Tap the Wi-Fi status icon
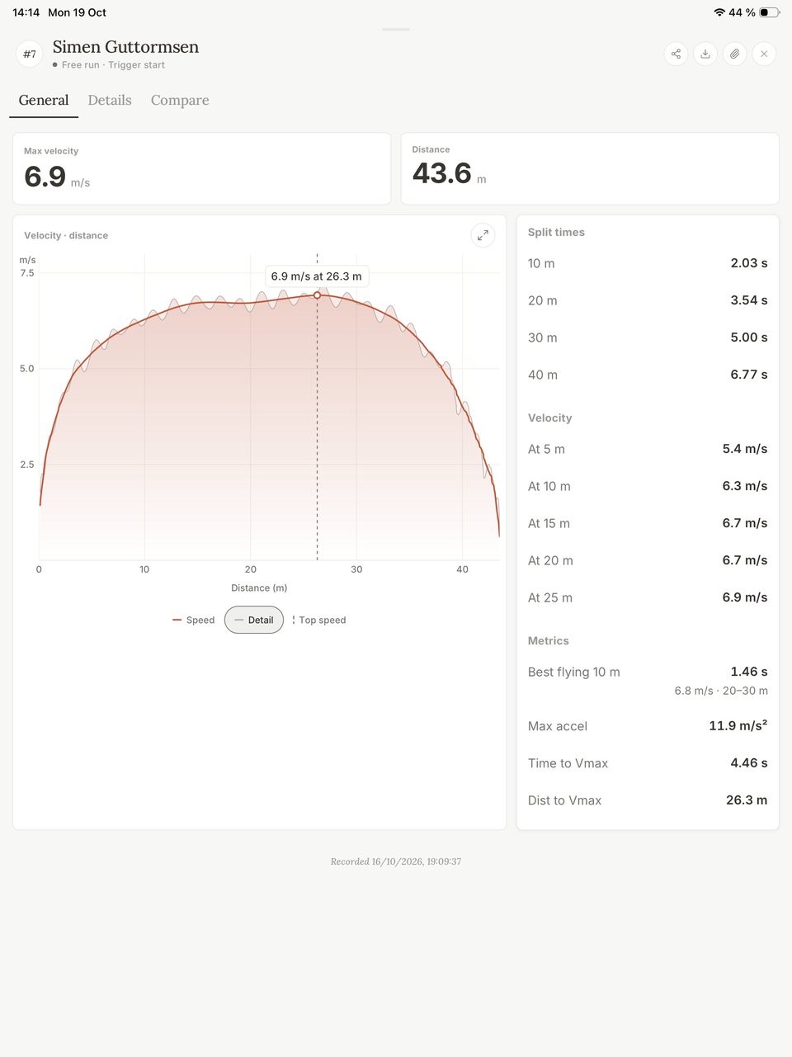 719,12
